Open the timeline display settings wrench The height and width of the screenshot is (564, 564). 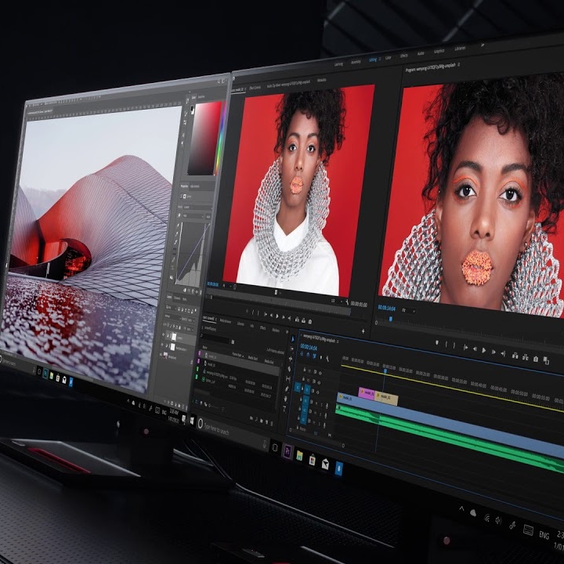click(327, 359)
